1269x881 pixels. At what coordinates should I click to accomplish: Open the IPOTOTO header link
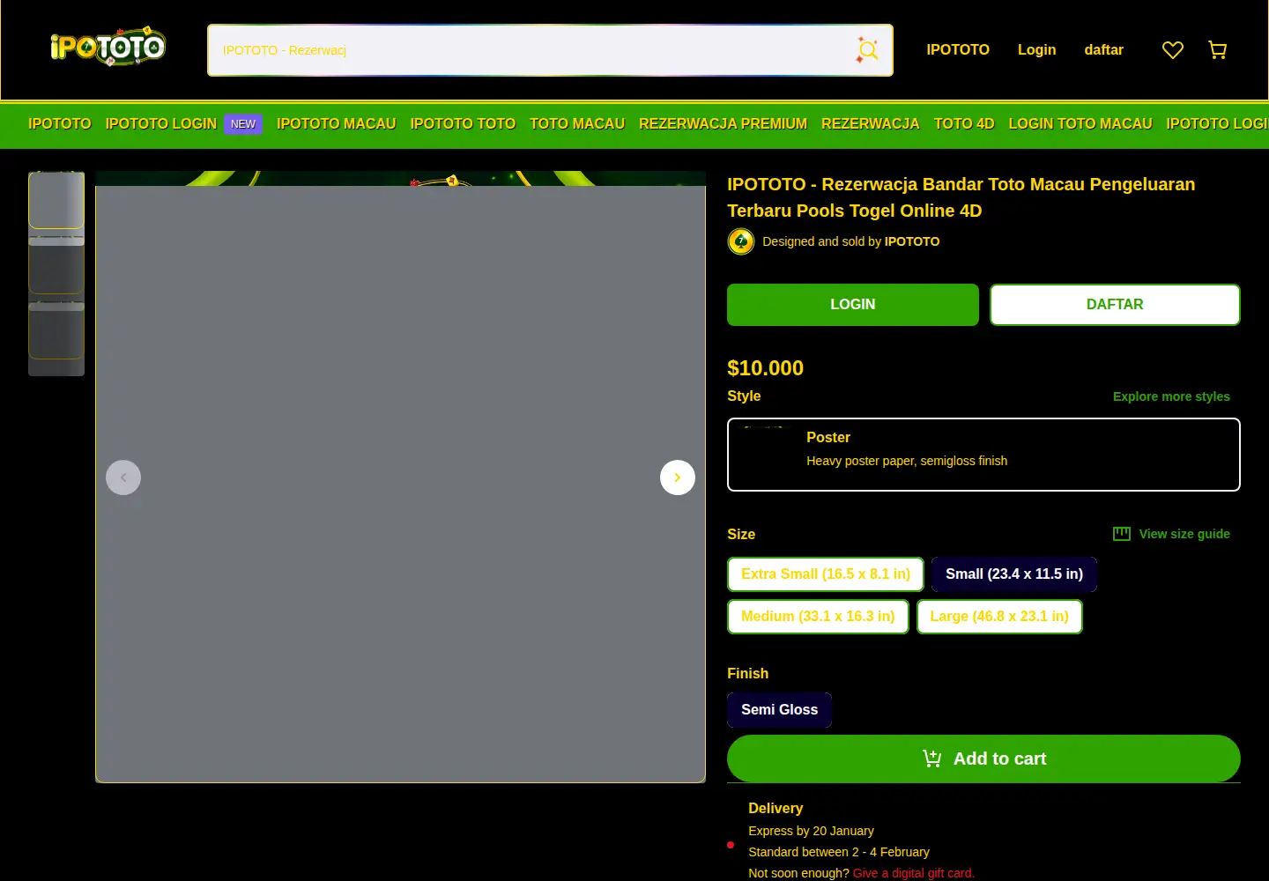(x=958, y=50)
